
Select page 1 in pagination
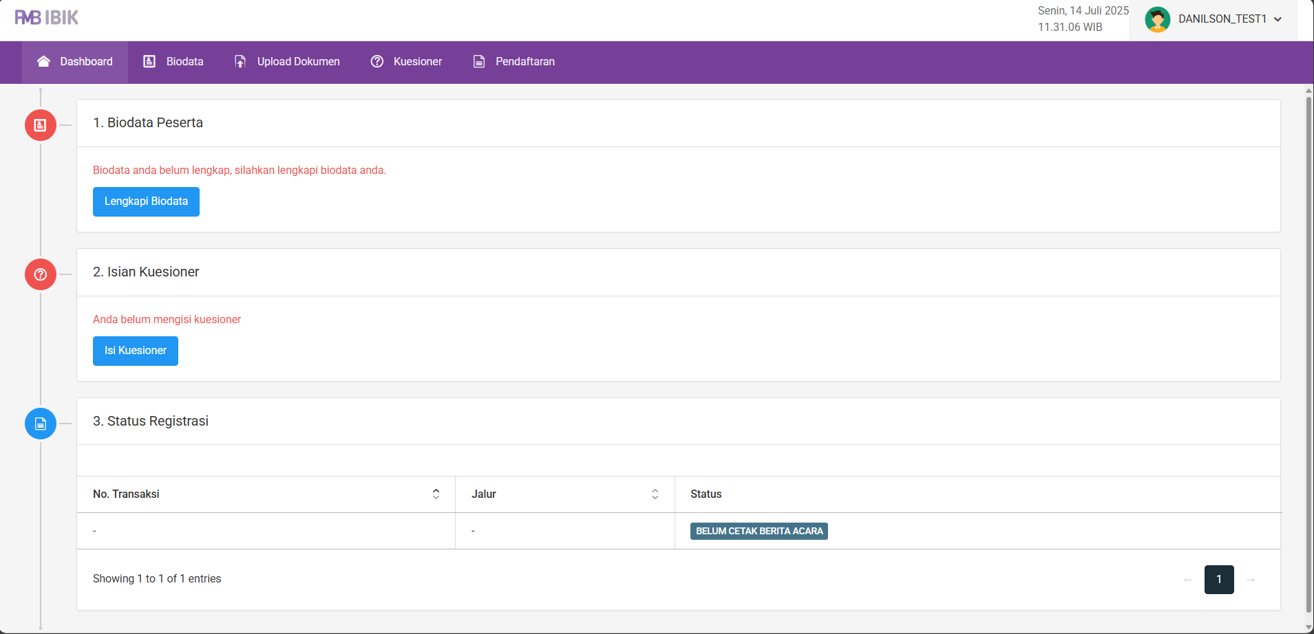1218,579
